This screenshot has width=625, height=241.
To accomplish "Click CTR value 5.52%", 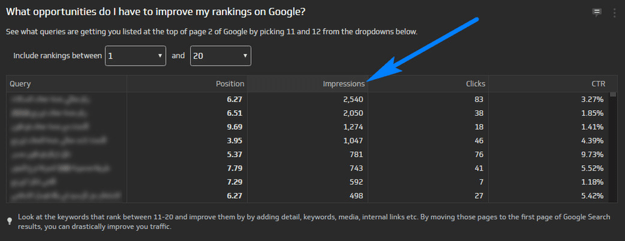I will coord(592,168).
